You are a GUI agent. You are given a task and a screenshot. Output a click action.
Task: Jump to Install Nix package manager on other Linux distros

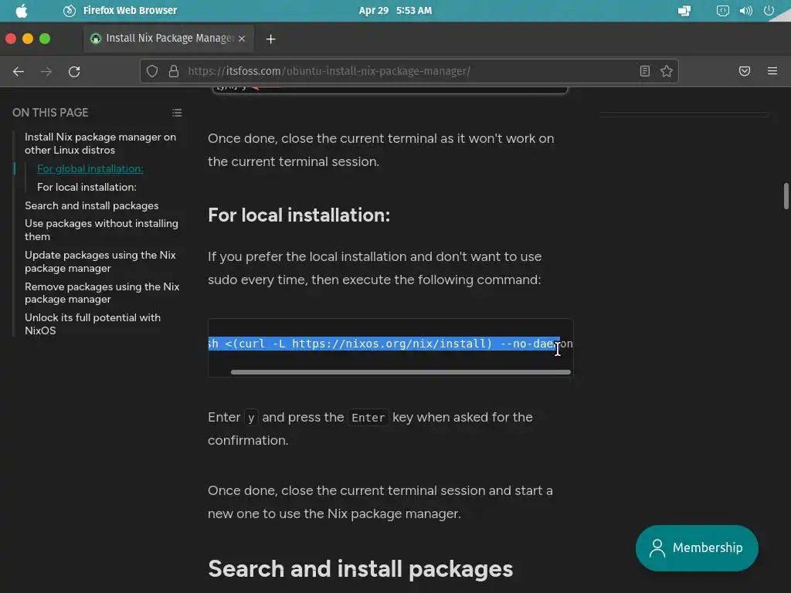(100, 143)
